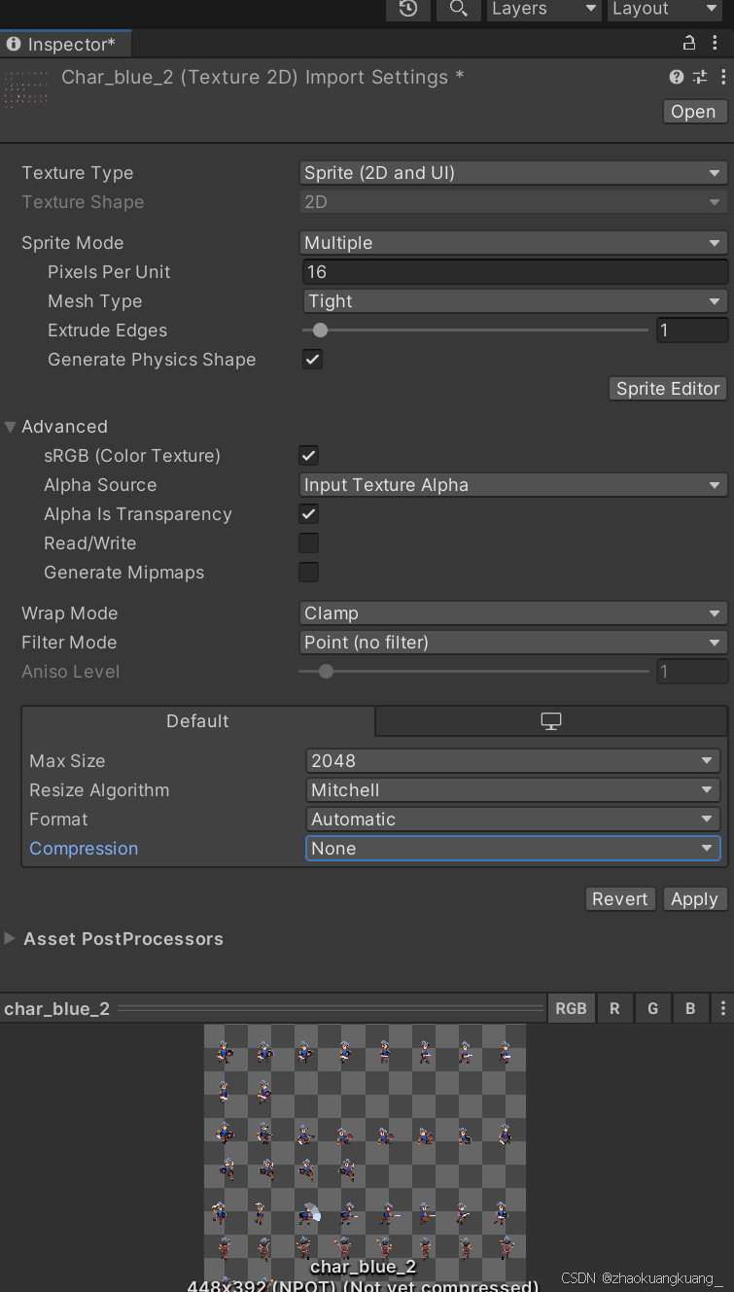Viewport: 734px width, 1292px height.
Task: Select the Inspector tab
Action: (x=65, y=44)
